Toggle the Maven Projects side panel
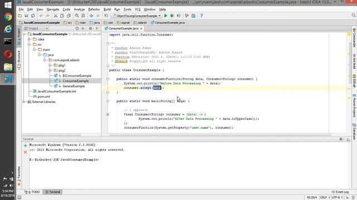 (354, 106)
